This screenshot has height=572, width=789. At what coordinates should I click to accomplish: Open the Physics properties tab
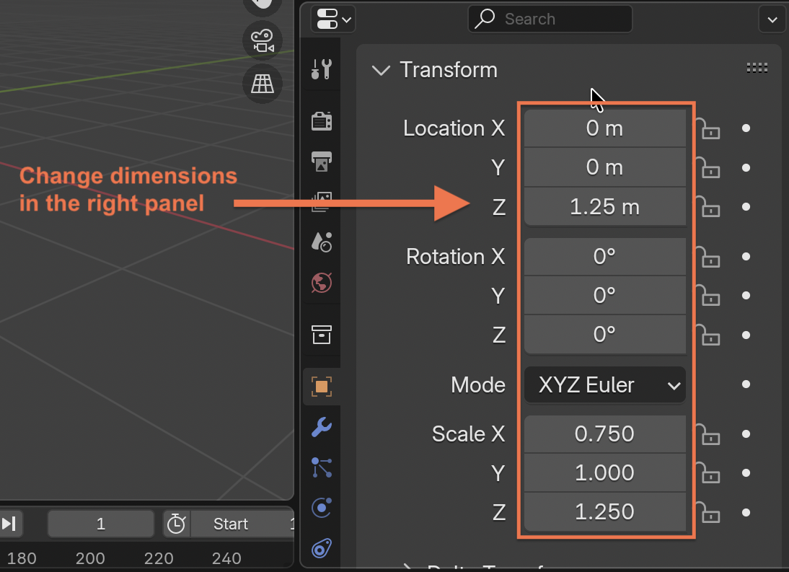pyautogui.click(x=321, y=508)
